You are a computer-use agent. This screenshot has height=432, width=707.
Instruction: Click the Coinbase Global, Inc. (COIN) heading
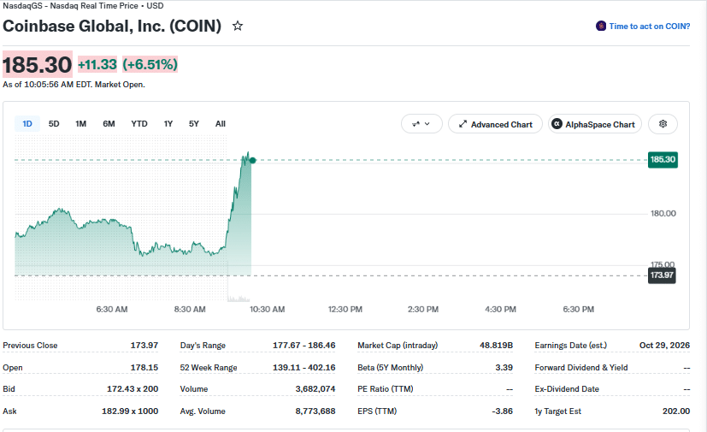(112, 27)
